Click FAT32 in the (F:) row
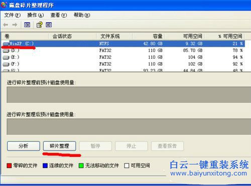251x186 pixels. point(105,64)
